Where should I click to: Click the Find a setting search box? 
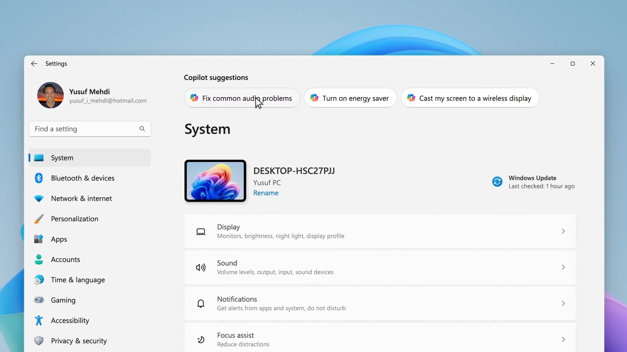[90, 129]
